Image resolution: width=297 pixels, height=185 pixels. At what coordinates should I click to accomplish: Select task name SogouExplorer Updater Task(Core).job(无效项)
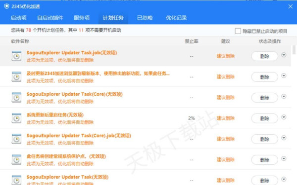[79, 136]
